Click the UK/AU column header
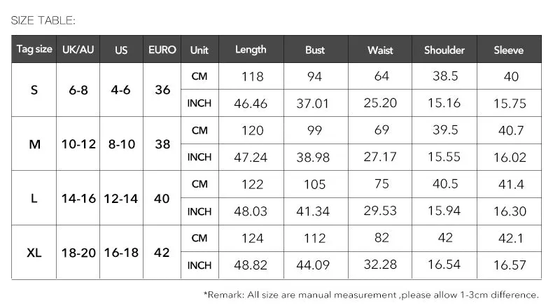Screen dimensions: 553x308 (x=78, y=49)
